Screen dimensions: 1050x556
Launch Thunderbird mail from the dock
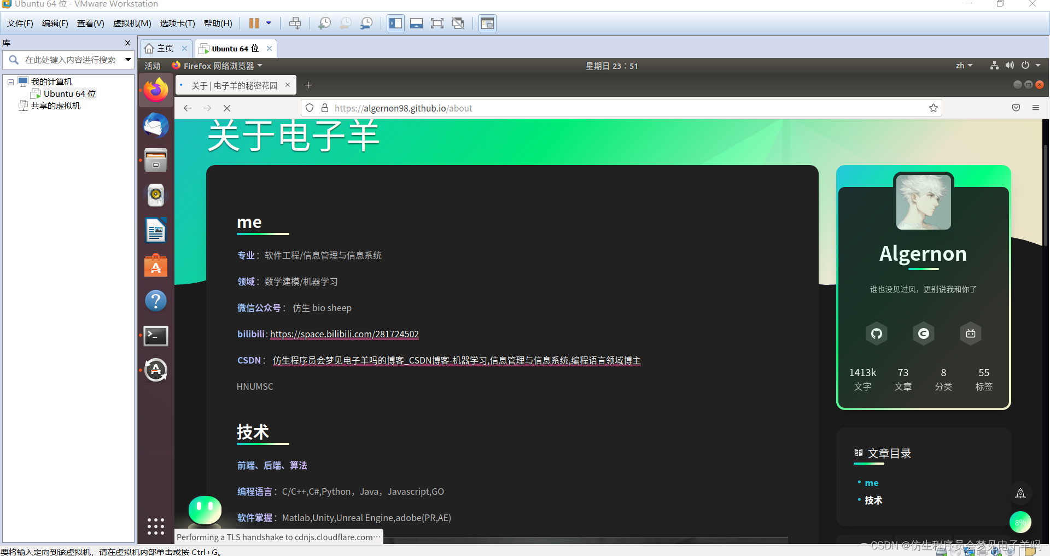(x=156, y=125)
